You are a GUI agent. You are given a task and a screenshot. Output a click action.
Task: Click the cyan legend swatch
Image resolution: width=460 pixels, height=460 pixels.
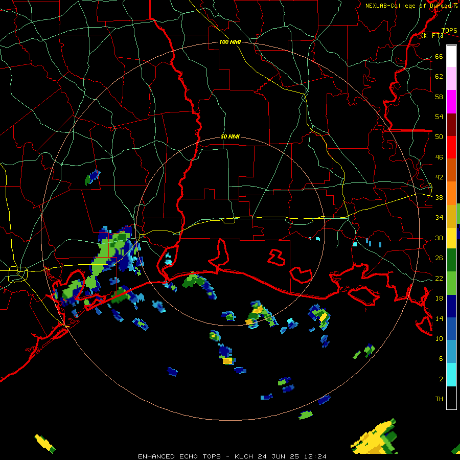pyautogui.click(x=451, y=375)
